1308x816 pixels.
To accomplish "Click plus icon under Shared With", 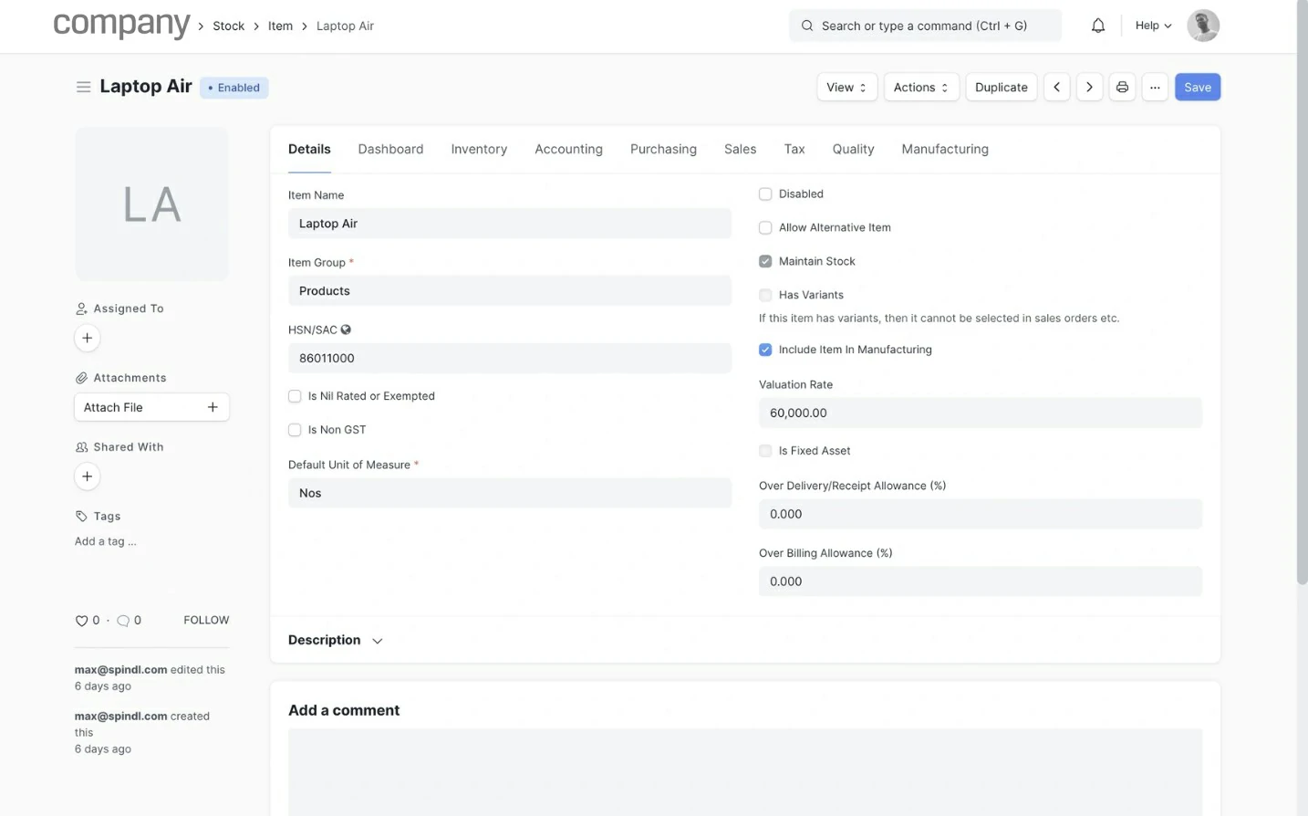I will point(88,476).
